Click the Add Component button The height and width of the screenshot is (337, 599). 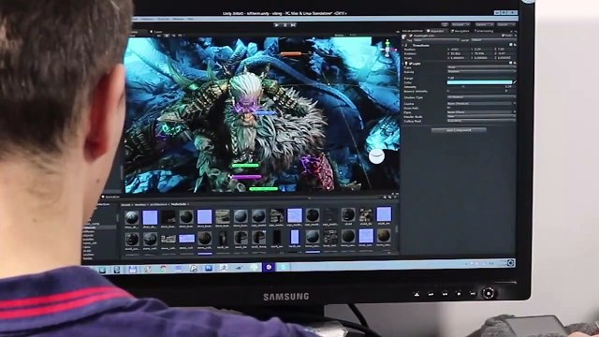tap(459, 130)
